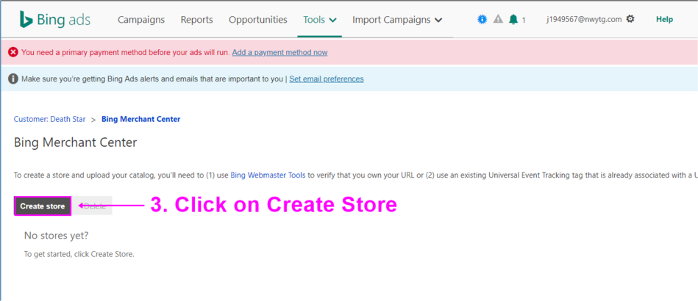Expand the Import Campaigns dropdown
Screen dimensions: 698x301
coord(397,20)
